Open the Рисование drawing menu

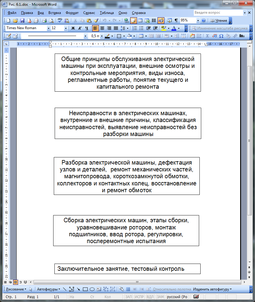tap(16, 289)
